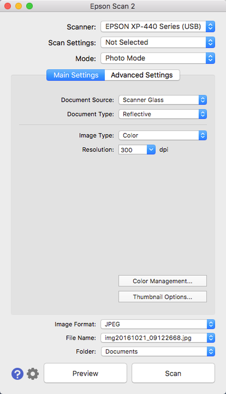
Task: Expand the Resolution dpi arrow
Action: [x=151, y=150]
